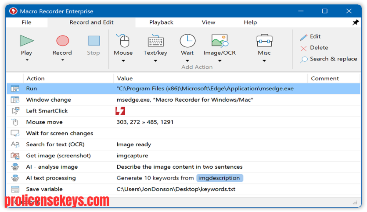Expand the Play dropdown arrow
This screenshot has height=212, width=367.
point(27,60)
